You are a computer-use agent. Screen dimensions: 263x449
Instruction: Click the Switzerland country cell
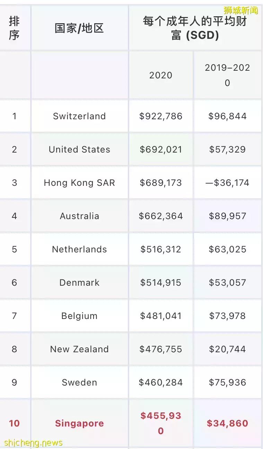[x=79, y=116]
